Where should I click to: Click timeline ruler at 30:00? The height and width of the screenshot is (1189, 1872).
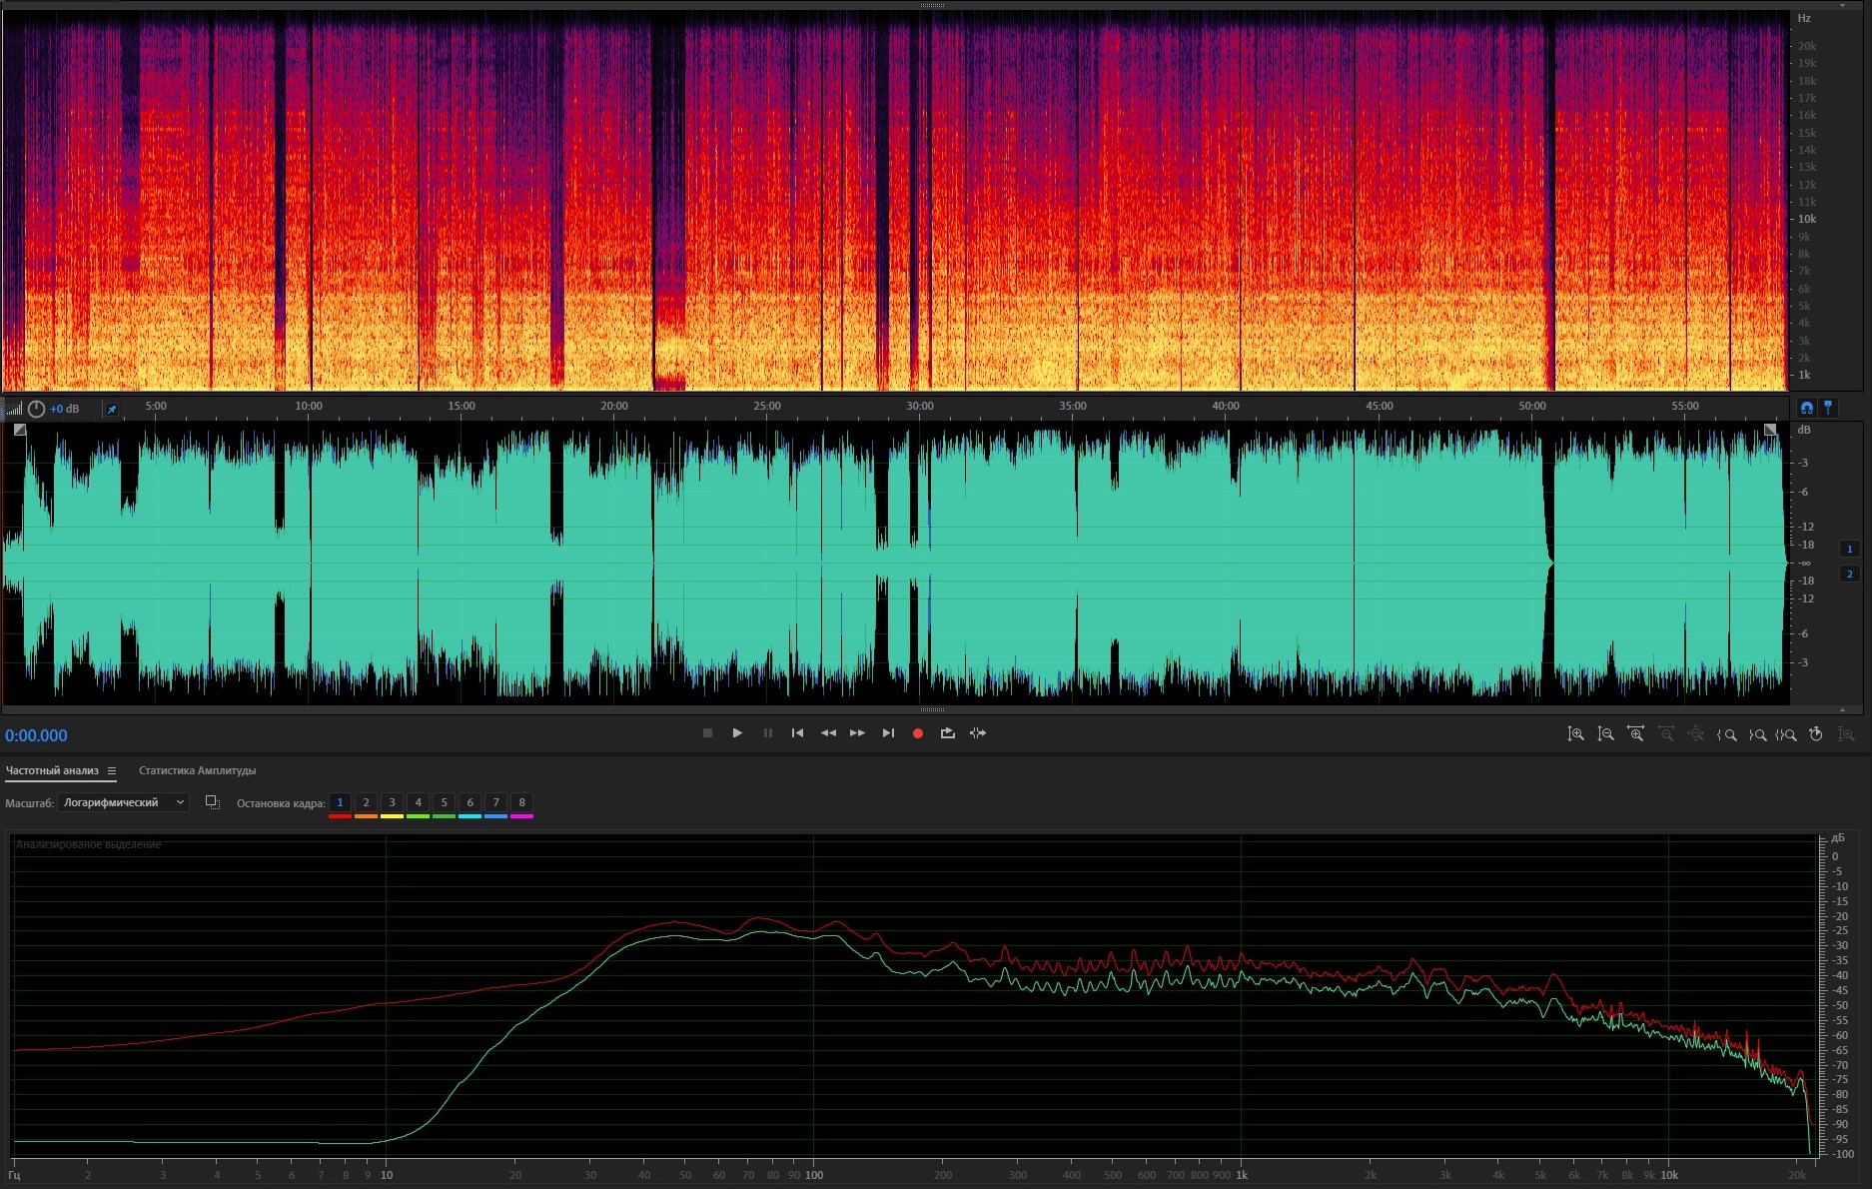920,406
